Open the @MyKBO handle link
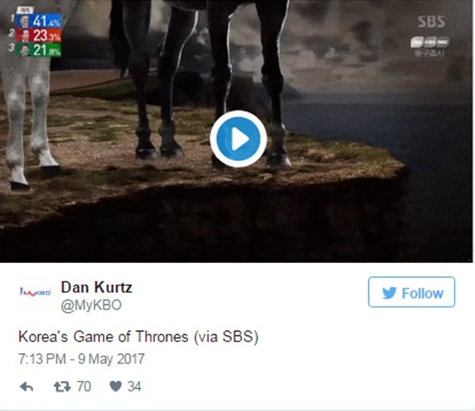The image size is (475, 411). click(x=91, y=305)
